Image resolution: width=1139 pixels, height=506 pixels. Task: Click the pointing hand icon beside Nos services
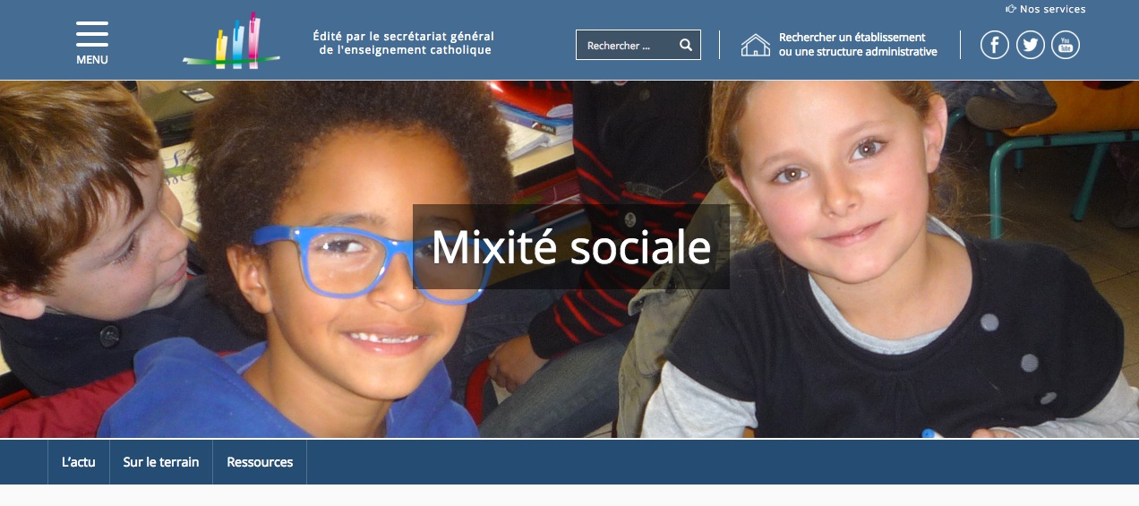(x=1011, y=9)
